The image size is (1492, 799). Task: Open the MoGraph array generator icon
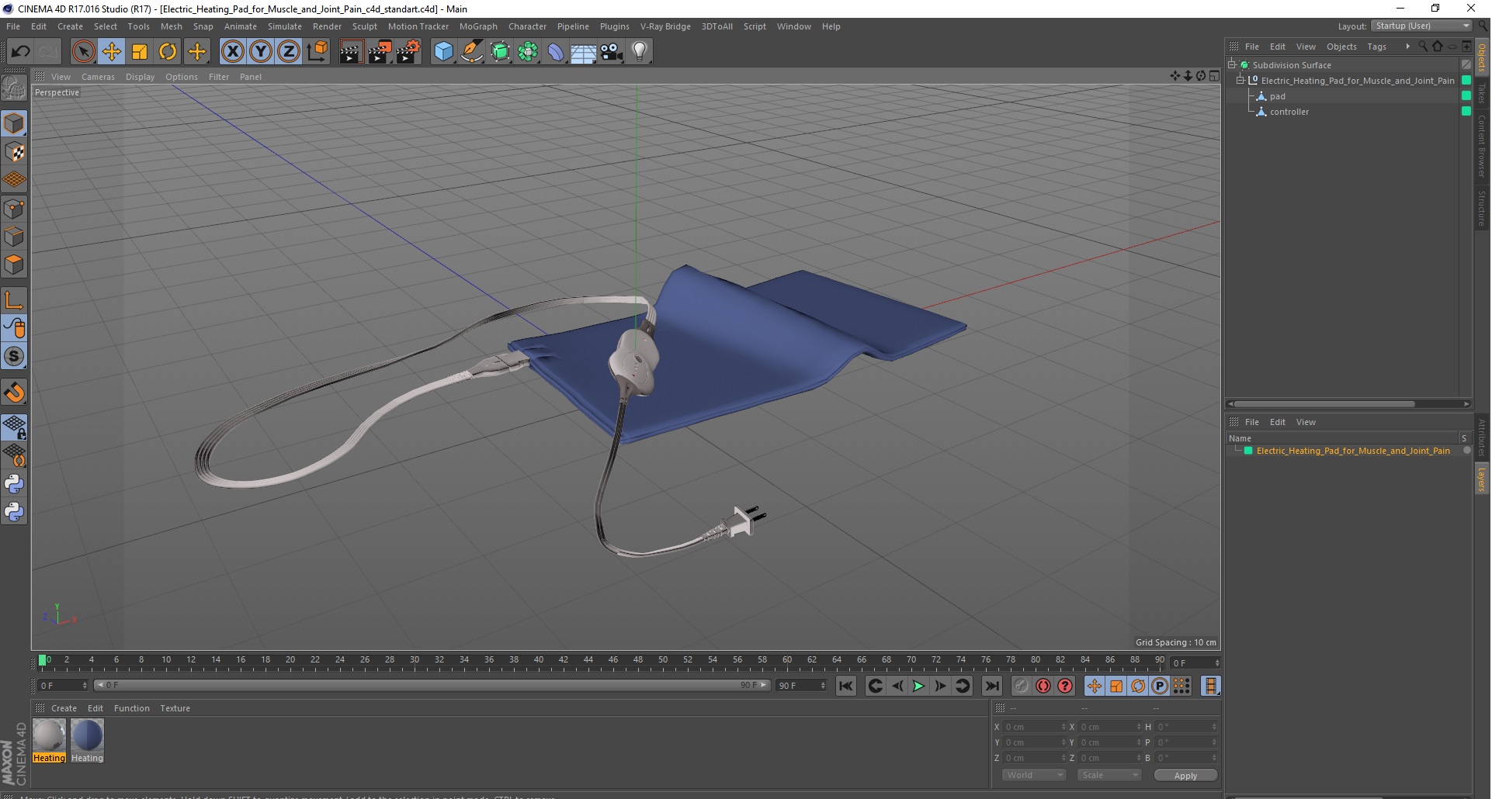(528, 52)
